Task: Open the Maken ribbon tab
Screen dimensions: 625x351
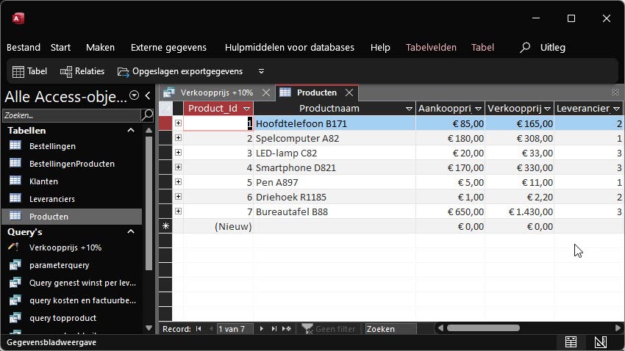Action: pyautogui.click(x=100, y=47)
